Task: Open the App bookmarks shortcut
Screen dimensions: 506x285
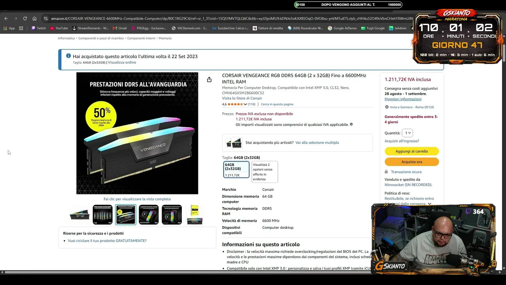Action: 9,28
